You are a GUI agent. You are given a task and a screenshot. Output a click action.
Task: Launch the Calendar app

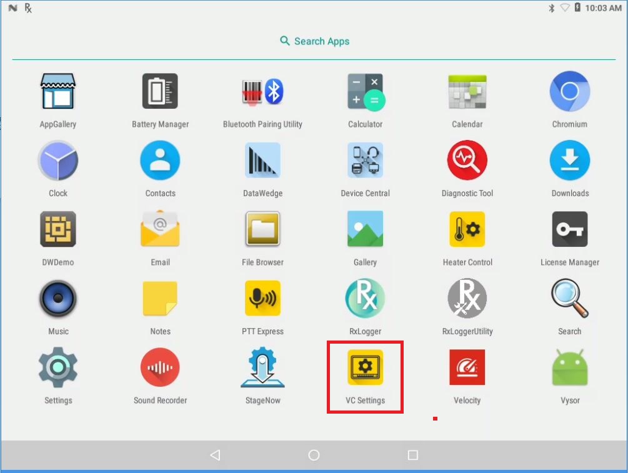point(467,92)
